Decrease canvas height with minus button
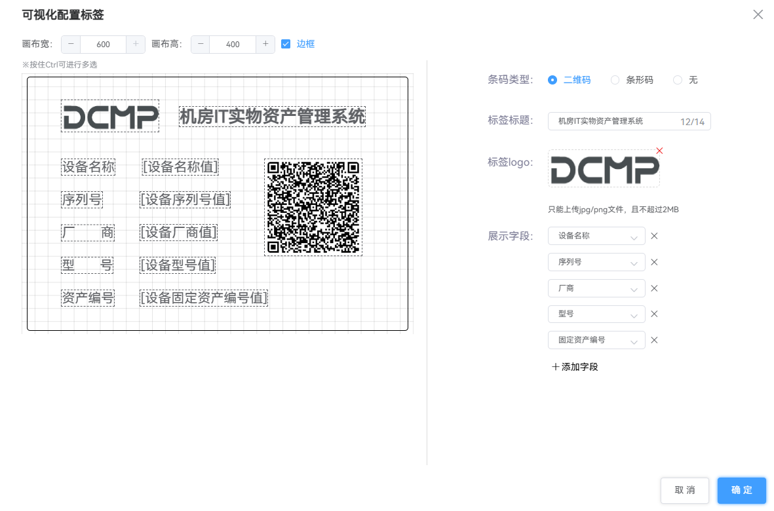774x511 pixels. coord(201,45)
